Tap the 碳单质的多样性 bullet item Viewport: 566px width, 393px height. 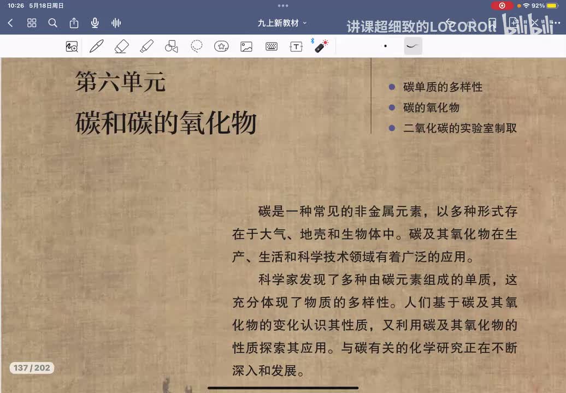point(443,87)
